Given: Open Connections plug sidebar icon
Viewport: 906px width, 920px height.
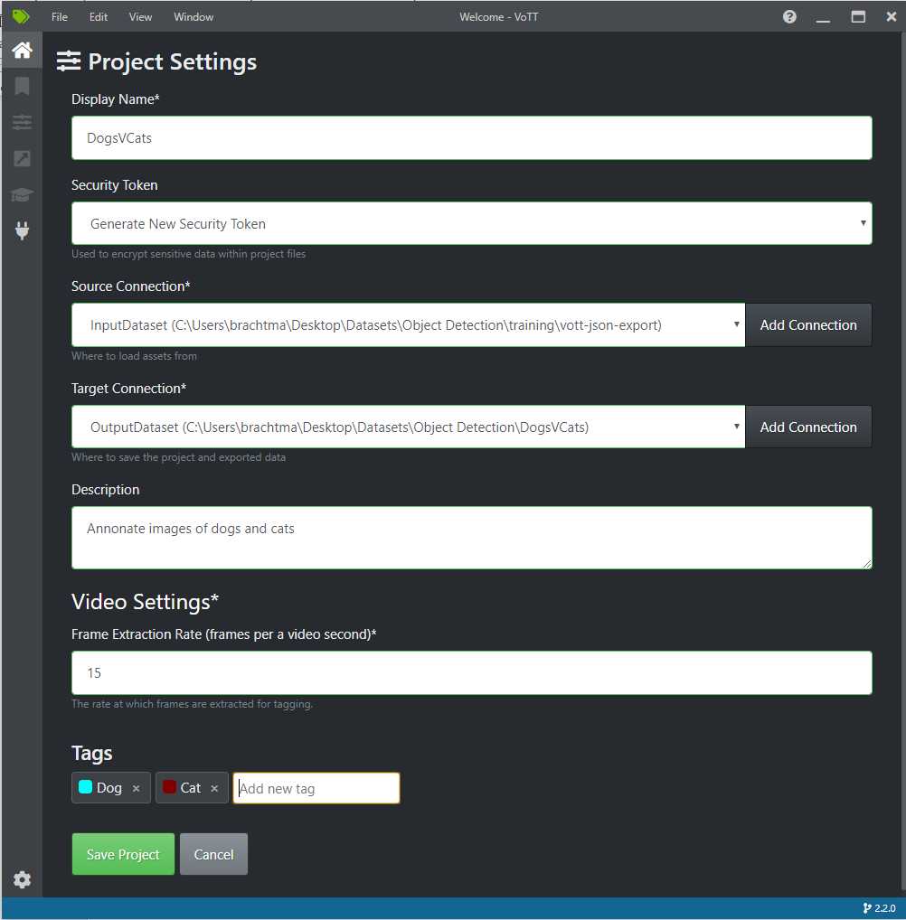Looking at the screenshot, I should pyautogui.click(x=22, y=231).
